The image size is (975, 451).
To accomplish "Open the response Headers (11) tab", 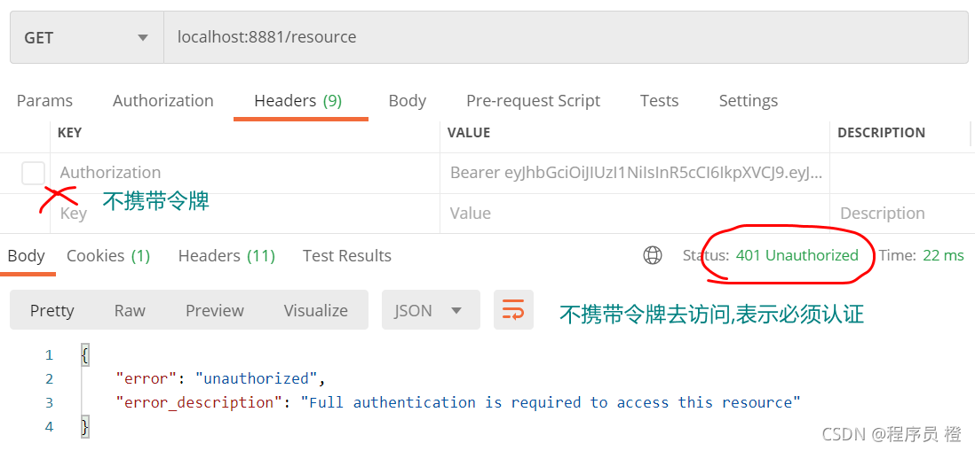I will [x=226, y=255].
